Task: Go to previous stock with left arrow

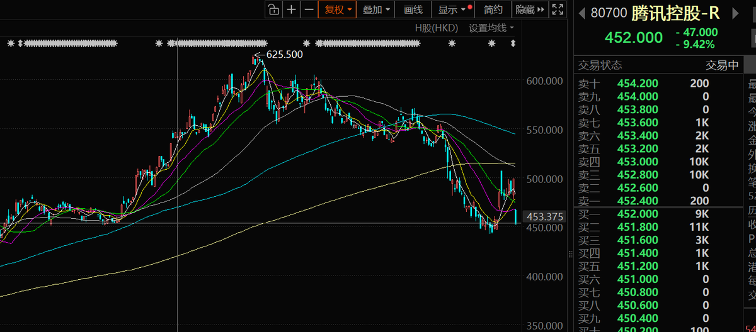Action: [x=581, y=13]
